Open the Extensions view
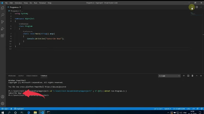 coord(3,36)
